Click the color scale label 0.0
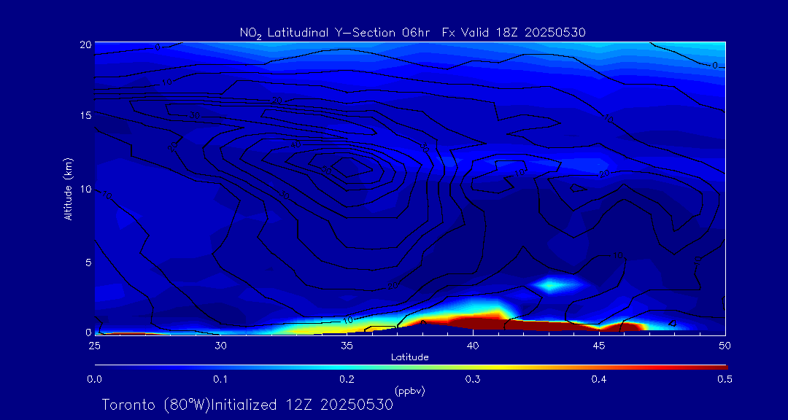Viewport: 788px width, 420px height. pyautogui.click(x=94, y=380)
